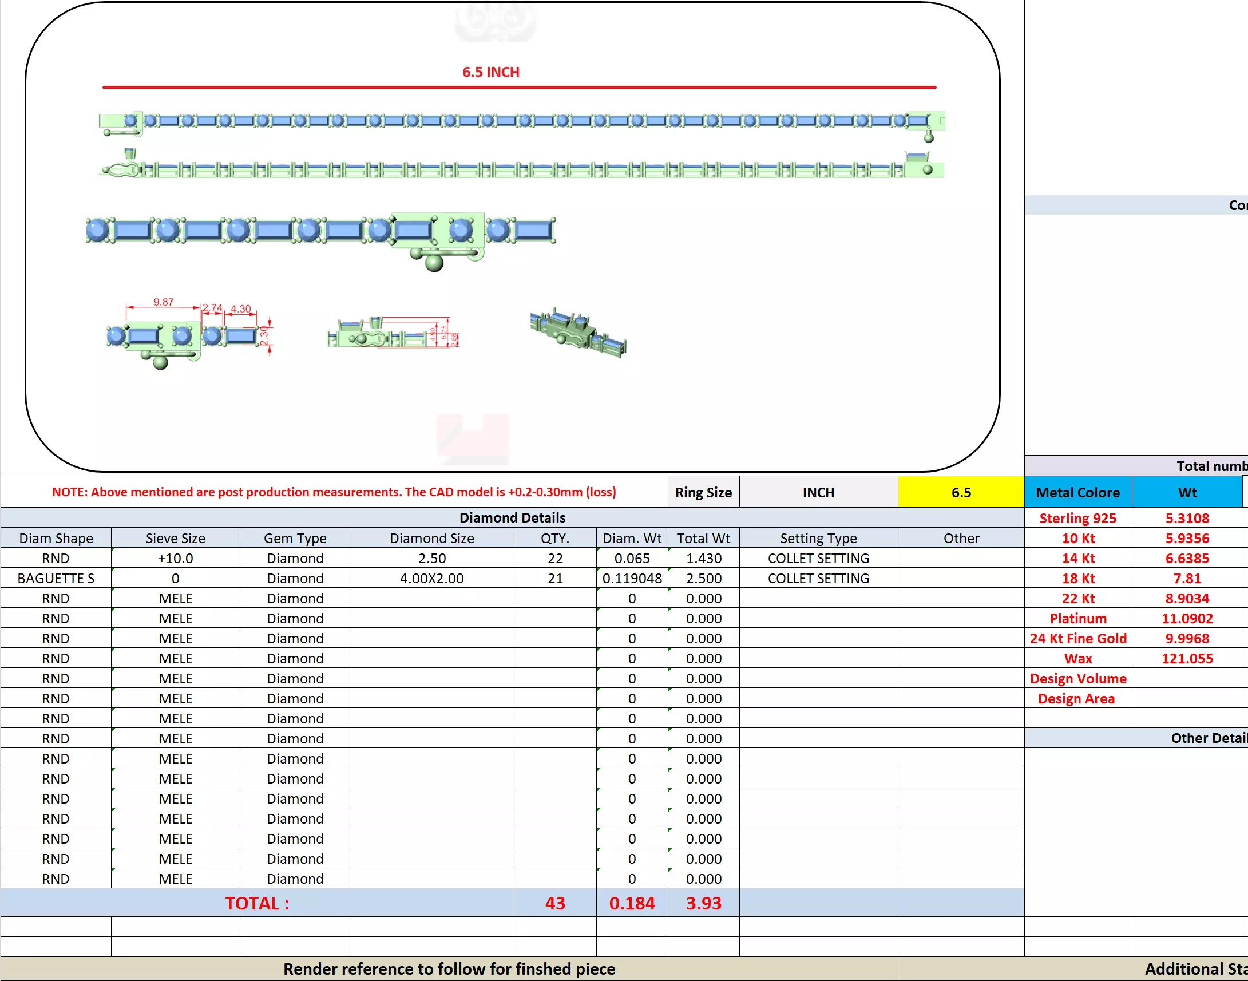This screenshot has width=1248, height=981.
Task: Select the Ring Size label cell
Action: point(703,492)
